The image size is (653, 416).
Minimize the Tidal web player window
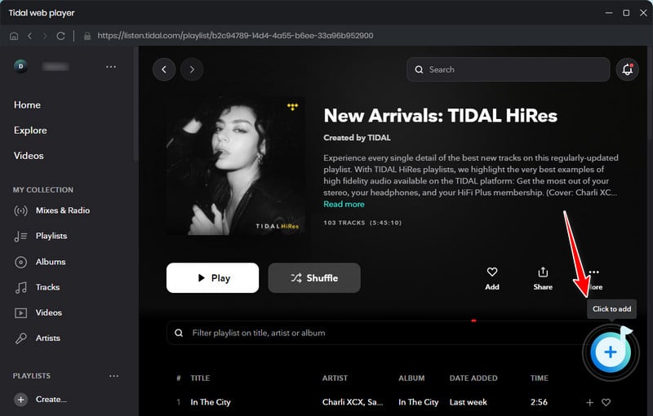point(609,13)
